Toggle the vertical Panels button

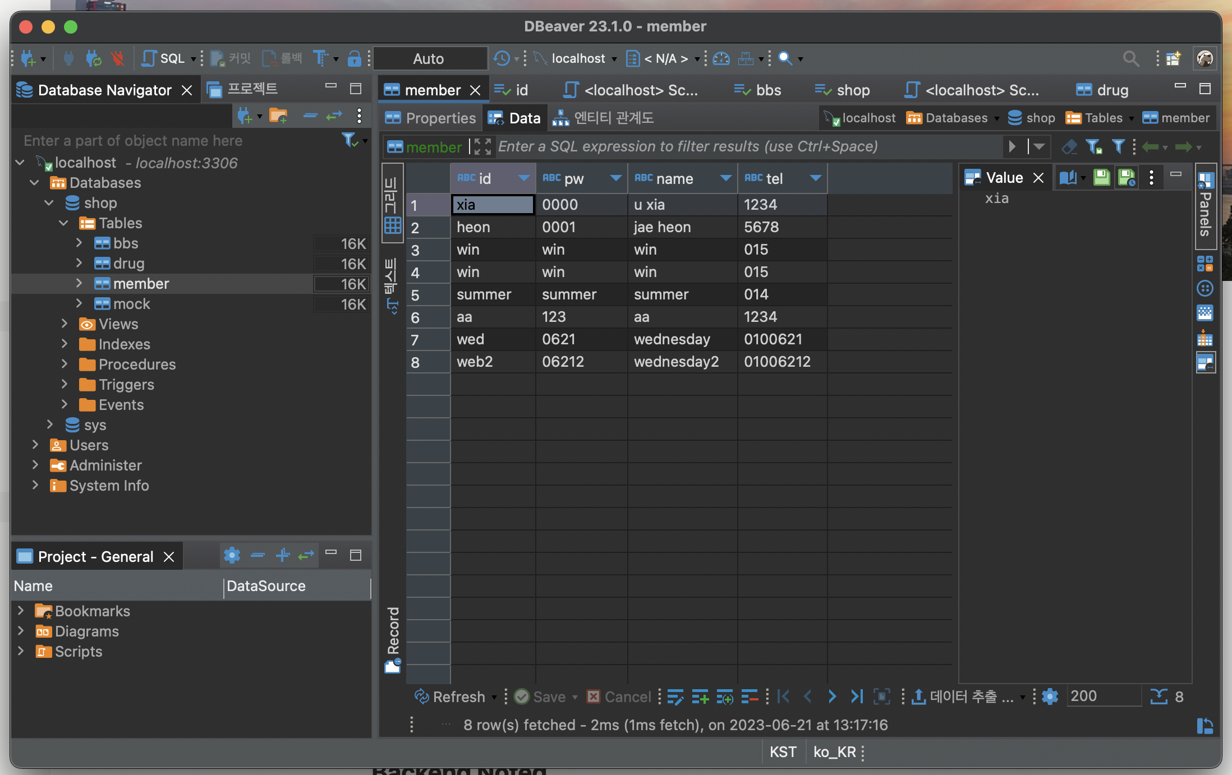1205,206
